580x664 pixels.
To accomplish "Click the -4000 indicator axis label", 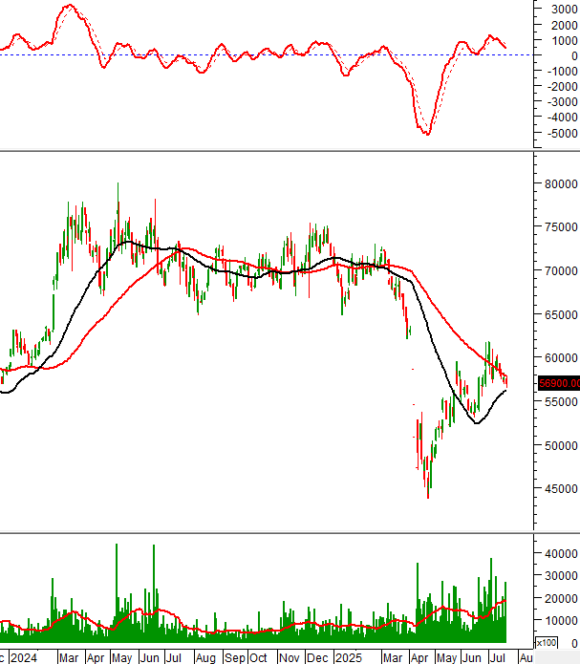I will point(562,118).
